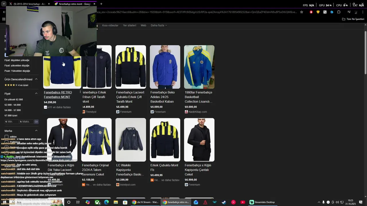Collapse the Marka filter section
Screen dimensions: 367x206
(36, 131)
